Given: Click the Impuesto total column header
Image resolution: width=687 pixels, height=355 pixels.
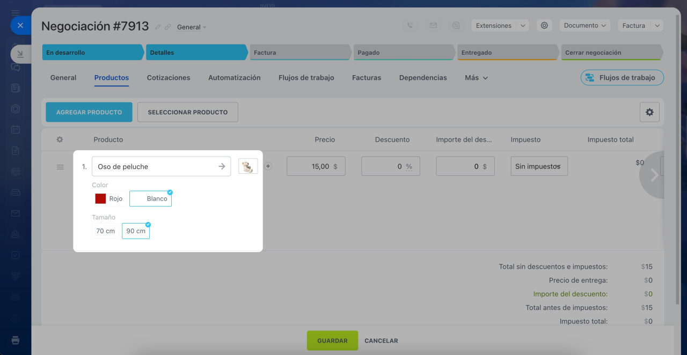Looking at the screenshot, I should tap(611, 139).
